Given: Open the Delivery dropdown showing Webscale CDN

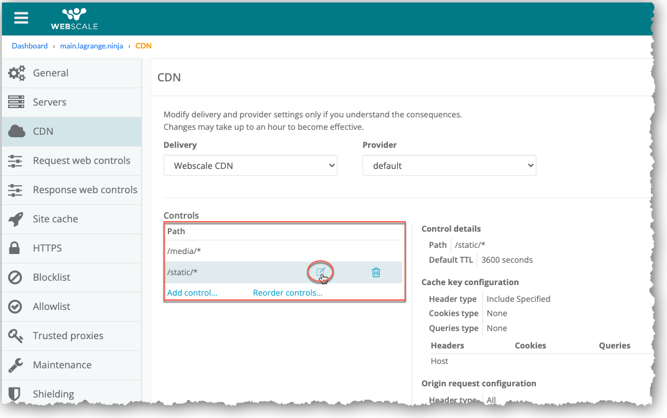Looking at the screenshot, I should pos(251,166).
